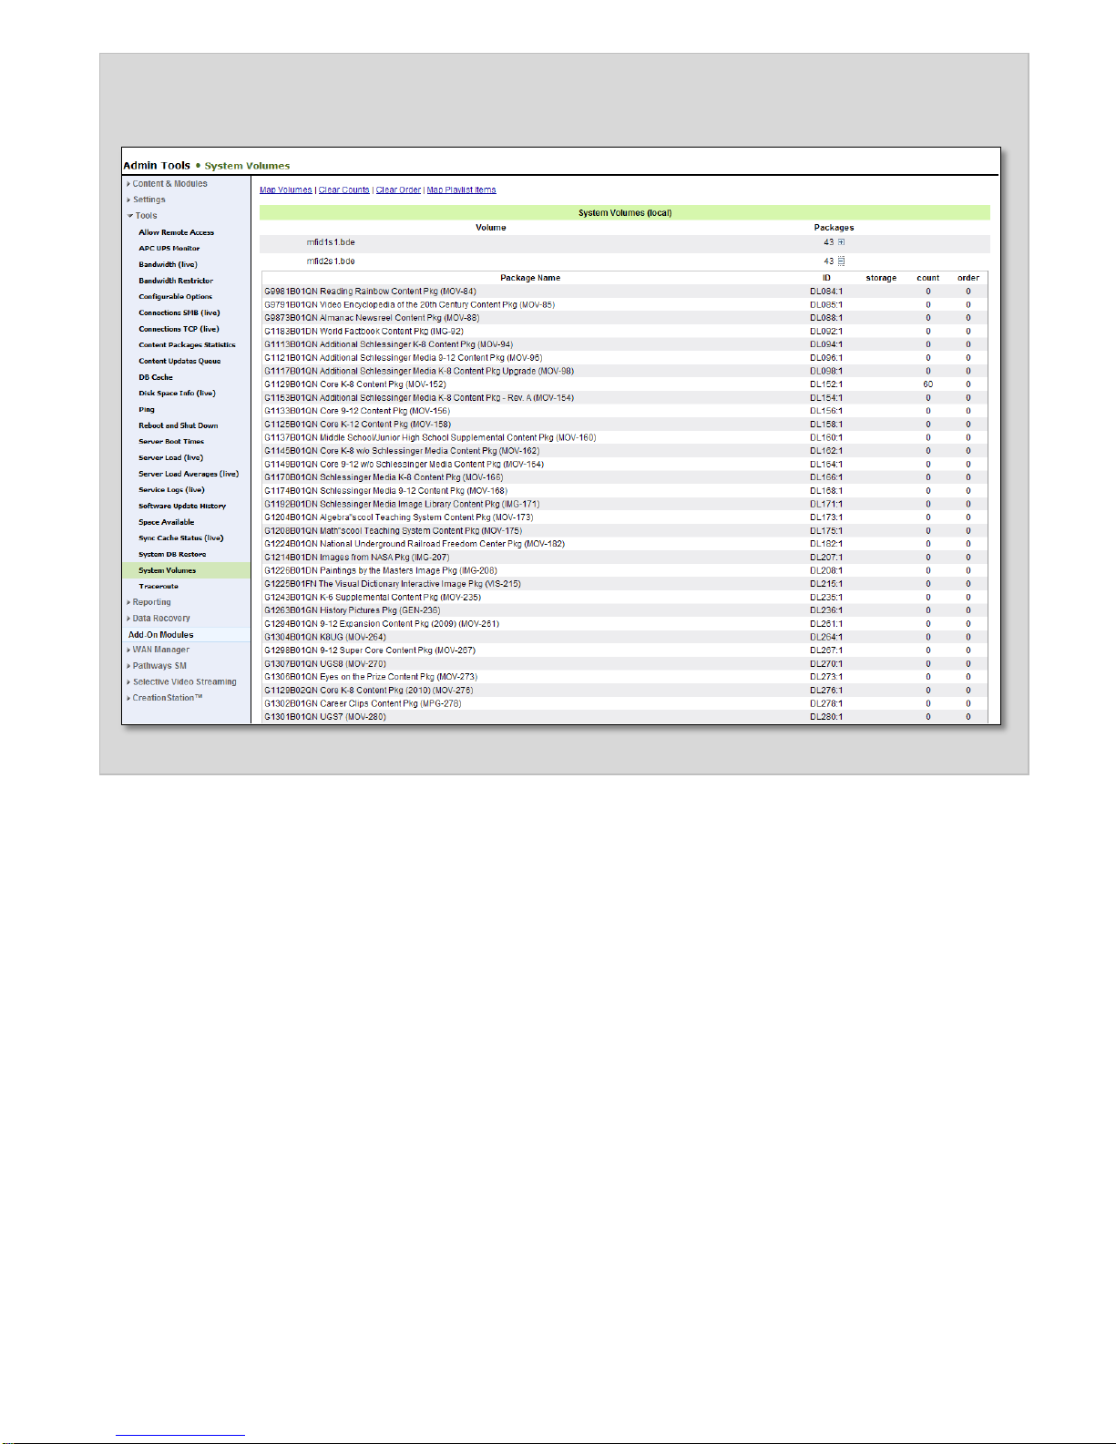Collapse packages for volume mfid2s1.bde
The image size is (1116, 1444).
pyautogui.click(x=841, y=261)
